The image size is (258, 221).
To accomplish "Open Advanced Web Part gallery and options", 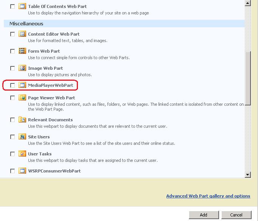I will tap(208, 196).
